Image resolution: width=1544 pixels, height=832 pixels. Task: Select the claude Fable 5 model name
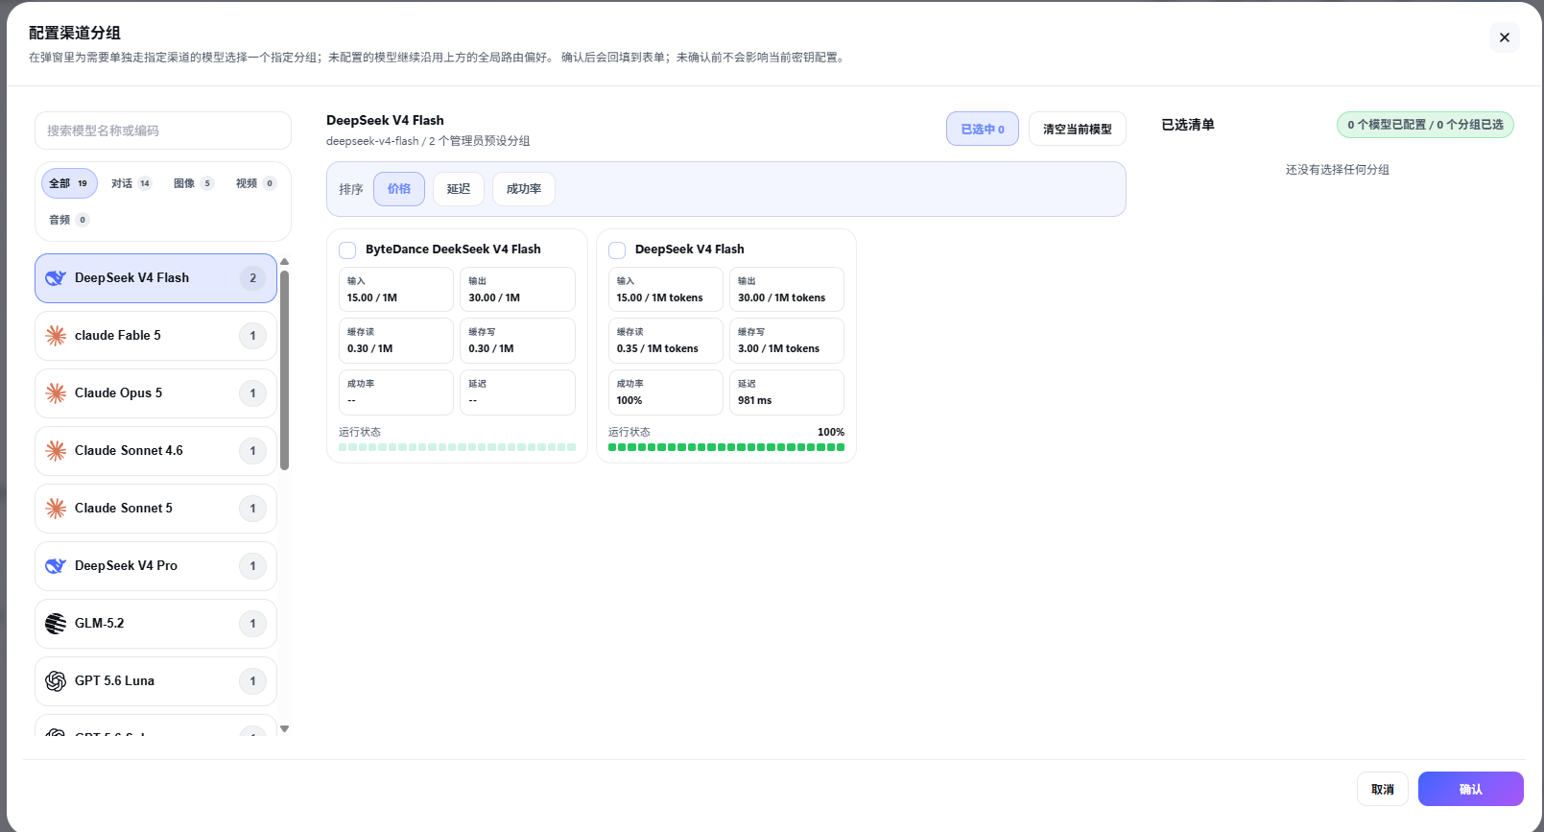point(118,336)
